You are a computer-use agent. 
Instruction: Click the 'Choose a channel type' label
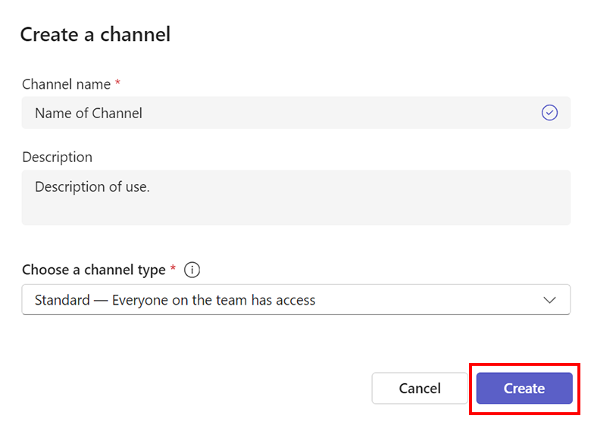[x=93, y=270]
